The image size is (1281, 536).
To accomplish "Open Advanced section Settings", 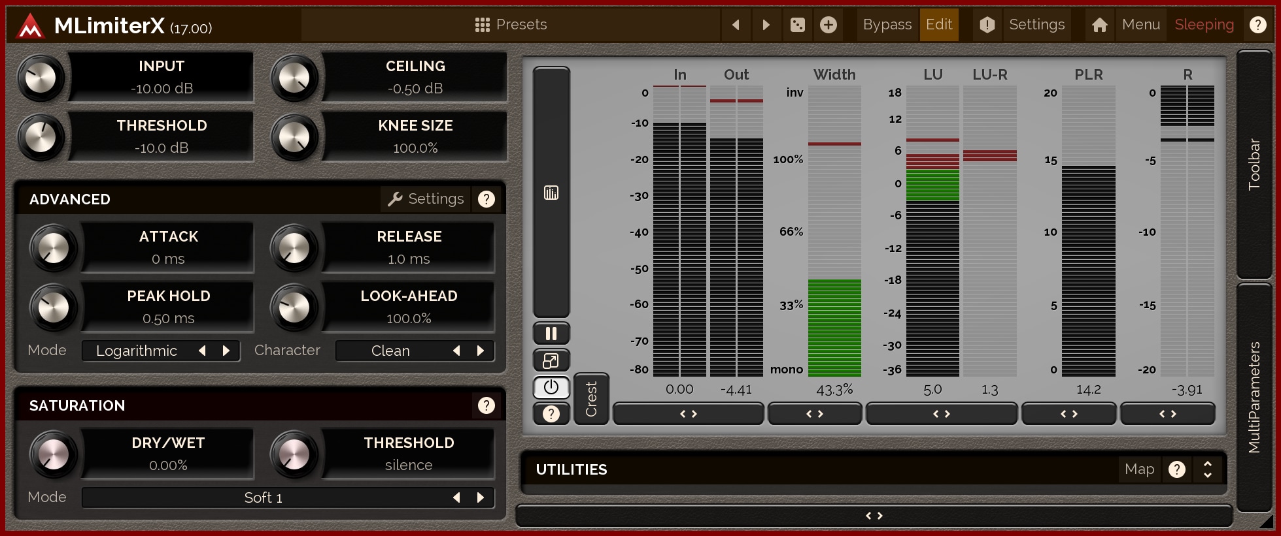I will point(426,199).
